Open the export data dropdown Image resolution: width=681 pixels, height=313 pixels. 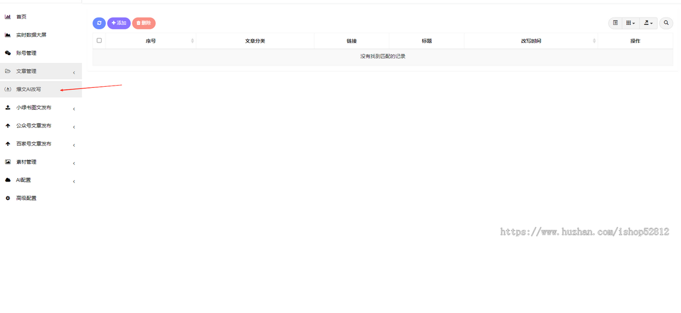click(648, 23)
